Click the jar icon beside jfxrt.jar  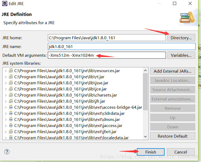[x=11, y=132]
